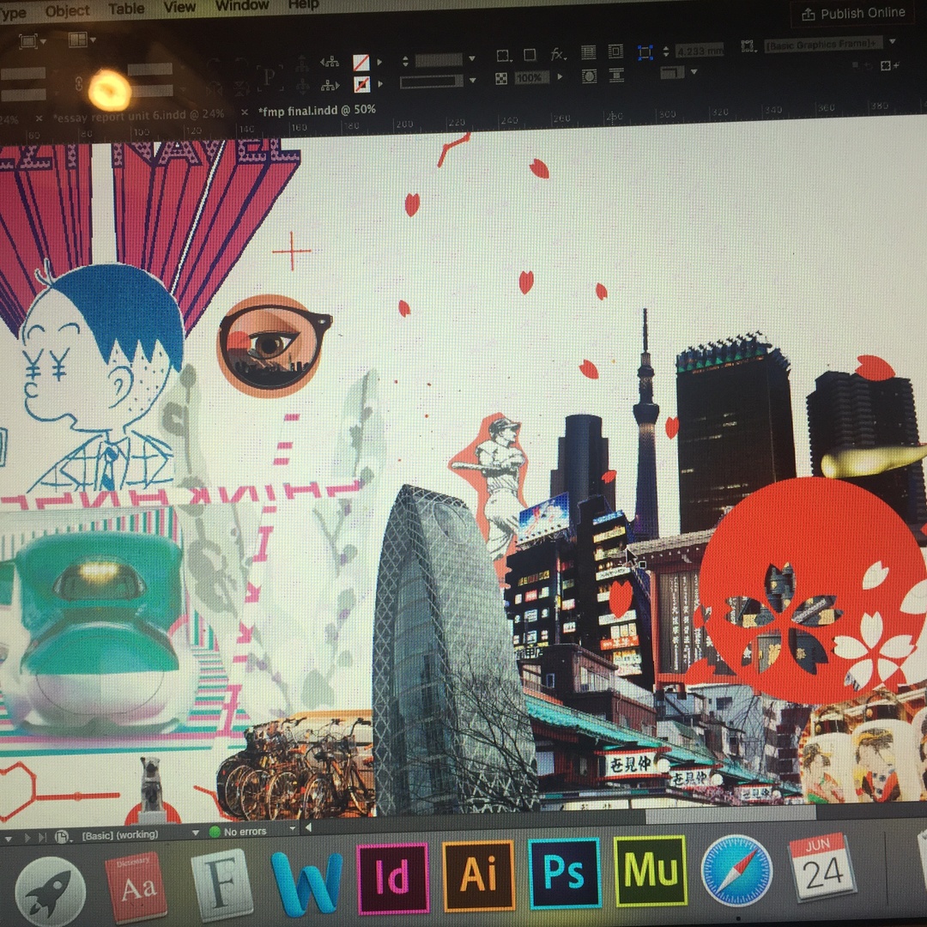Image resolution: width=927 pixels, height=927 pixels.
Task: Click the select next object icon
Action: tap(330, 87)
